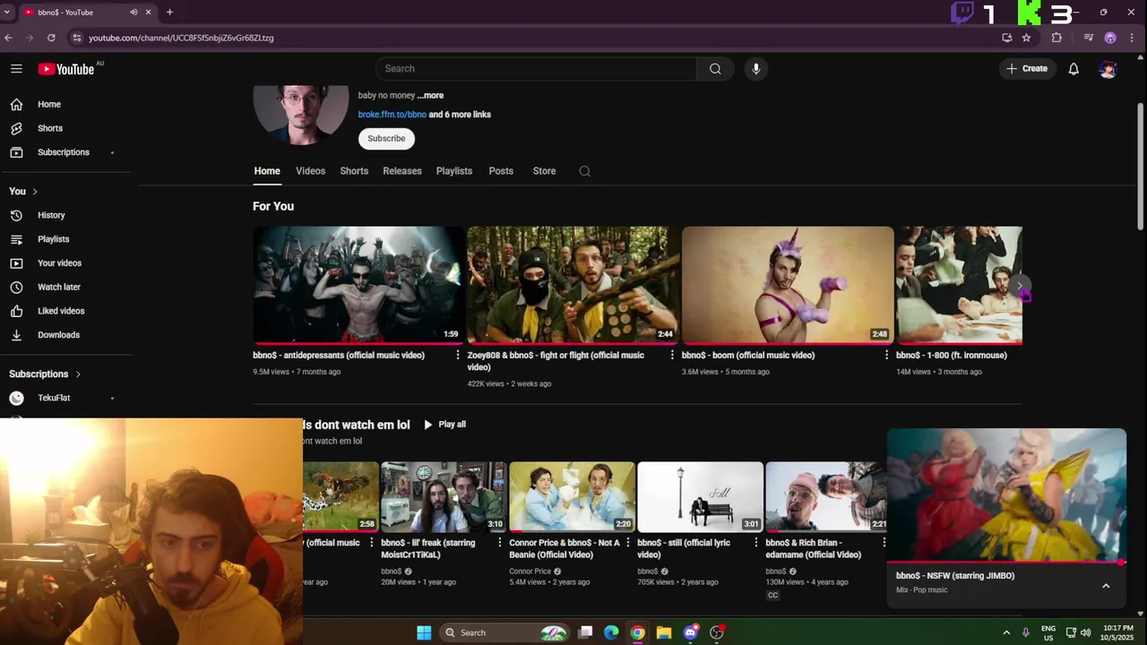Image resolution: width=1147 pixels, height=645 pixels.
Task: Expand the miniplayer with the chevron
Action: click(1106, 586)
